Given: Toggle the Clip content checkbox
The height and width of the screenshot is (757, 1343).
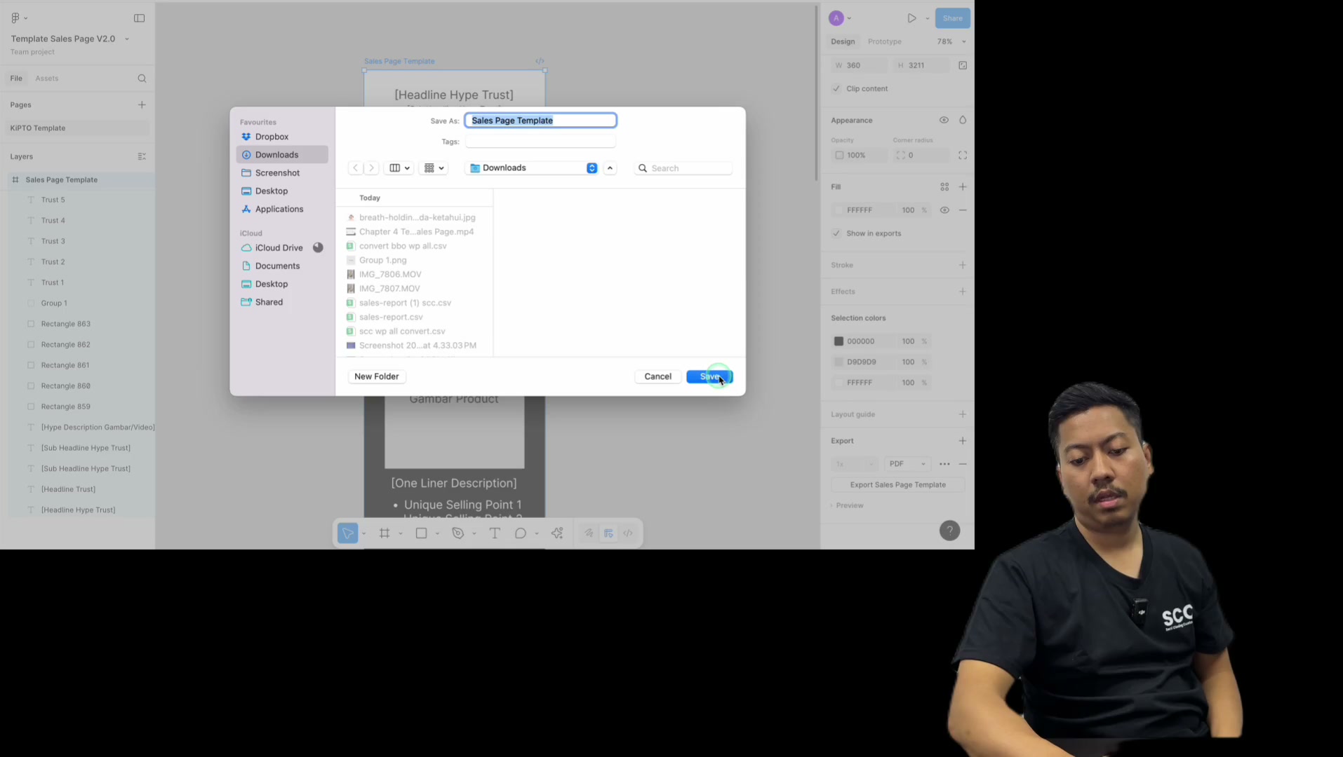Looking at the screenshot, I should point(836,89).
